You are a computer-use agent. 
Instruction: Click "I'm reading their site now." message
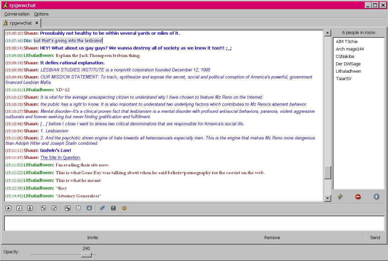83,165
